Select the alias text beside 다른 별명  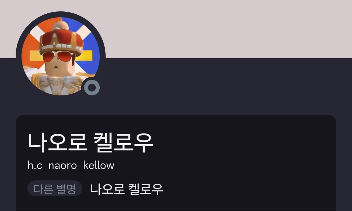pos(126,189)
